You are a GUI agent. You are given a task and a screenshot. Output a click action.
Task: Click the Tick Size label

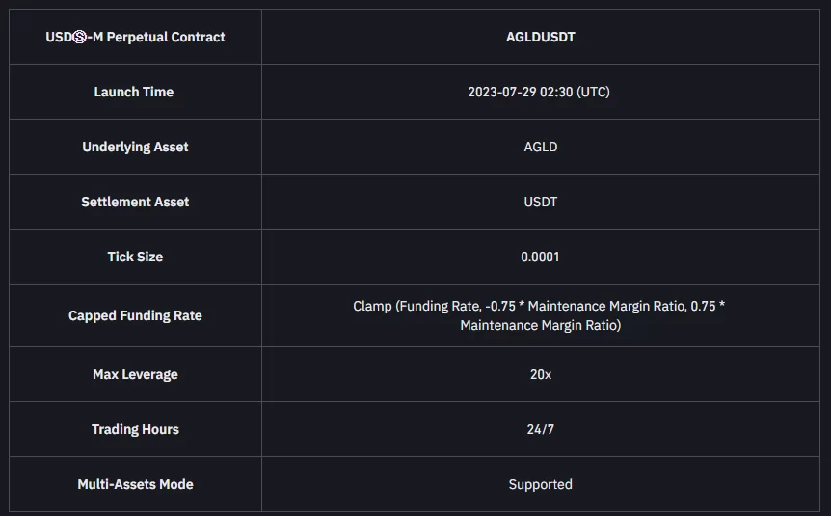135,257
